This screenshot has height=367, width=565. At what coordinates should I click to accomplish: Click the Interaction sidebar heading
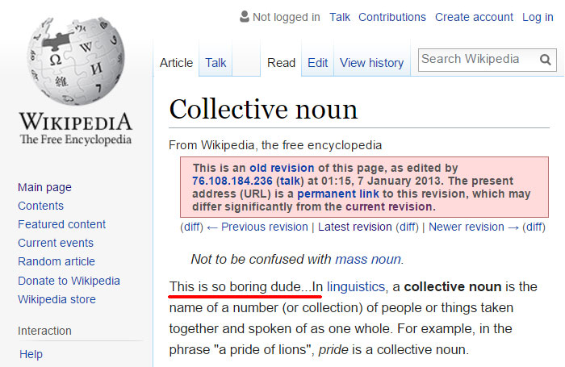click(44, 331)
